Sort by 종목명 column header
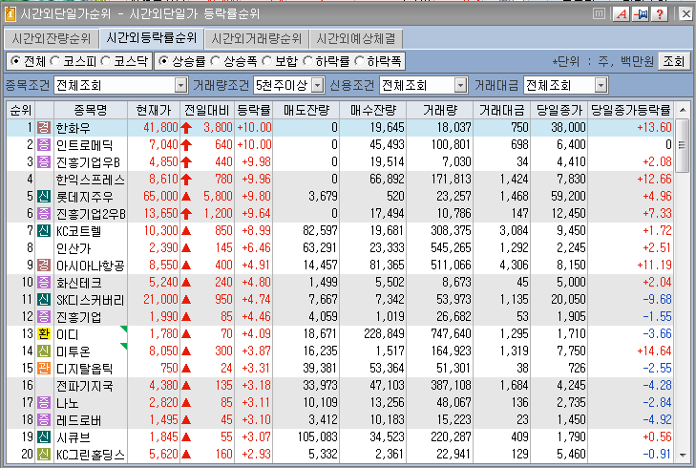696x468 pixels. pyautogui.click(x=91, y=110)
